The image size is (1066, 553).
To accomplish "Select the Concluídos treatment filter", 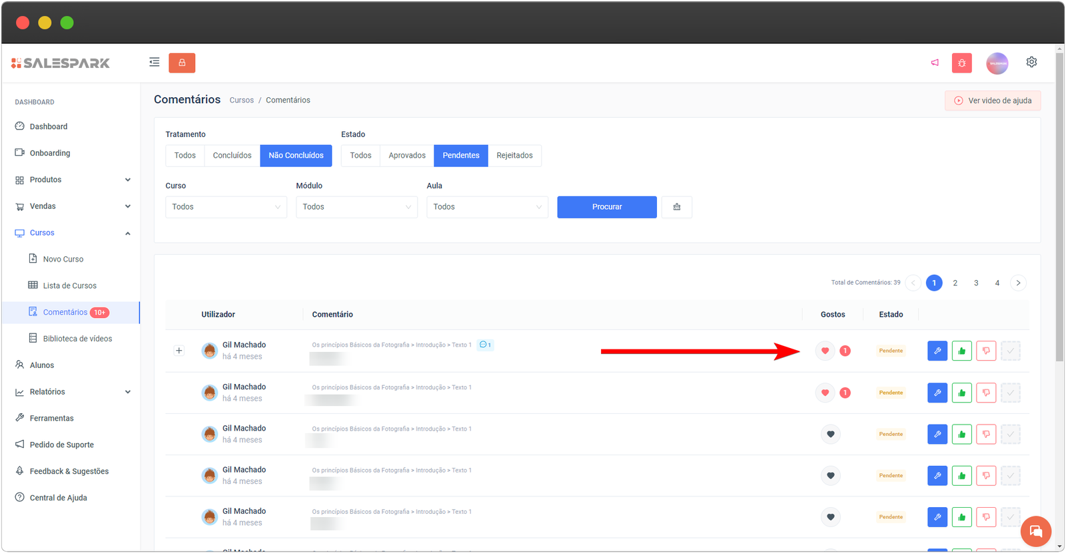I will tap(232, 156).
